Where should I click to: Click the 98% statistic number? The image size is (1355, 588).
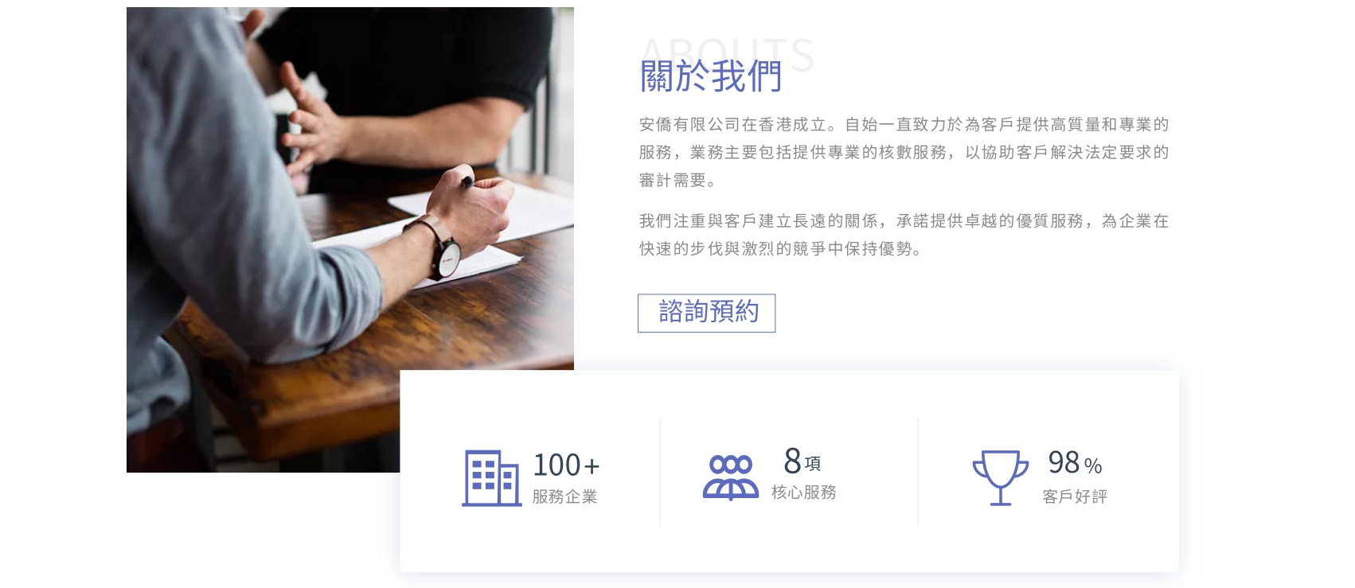pos(1075,462)
